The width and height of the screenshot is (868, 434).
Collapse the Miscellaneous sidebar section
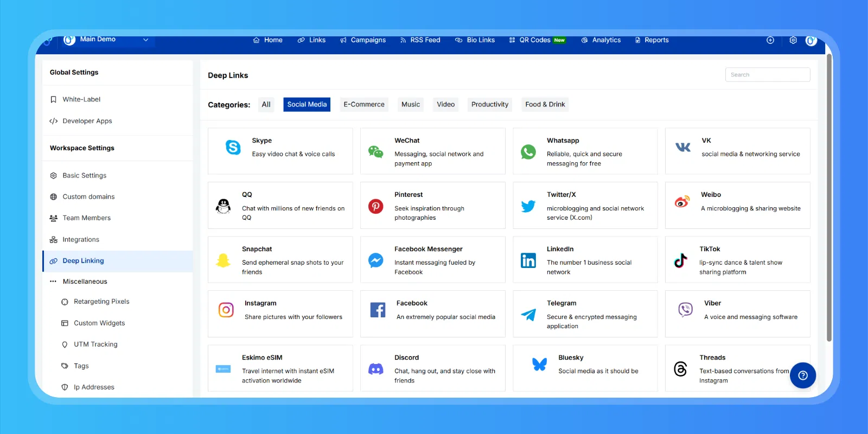pyautogui.click(x=85, y=282)
